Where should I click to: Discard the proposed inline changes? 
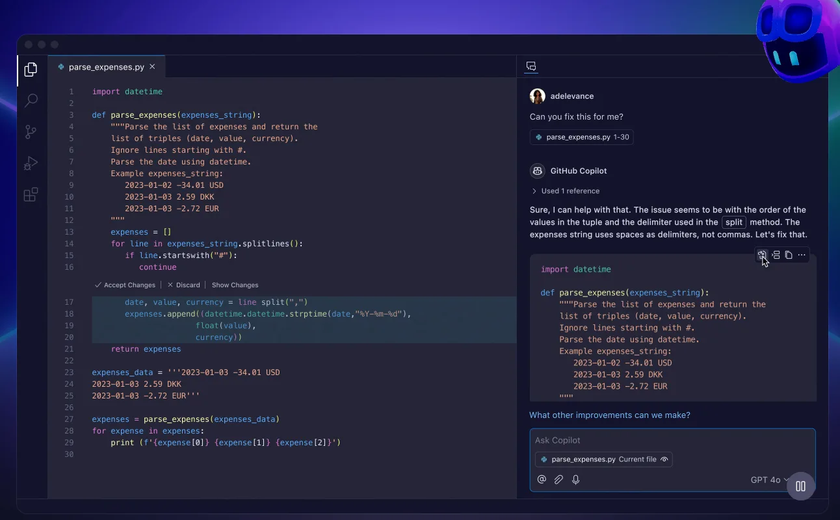tap(183, 285)
